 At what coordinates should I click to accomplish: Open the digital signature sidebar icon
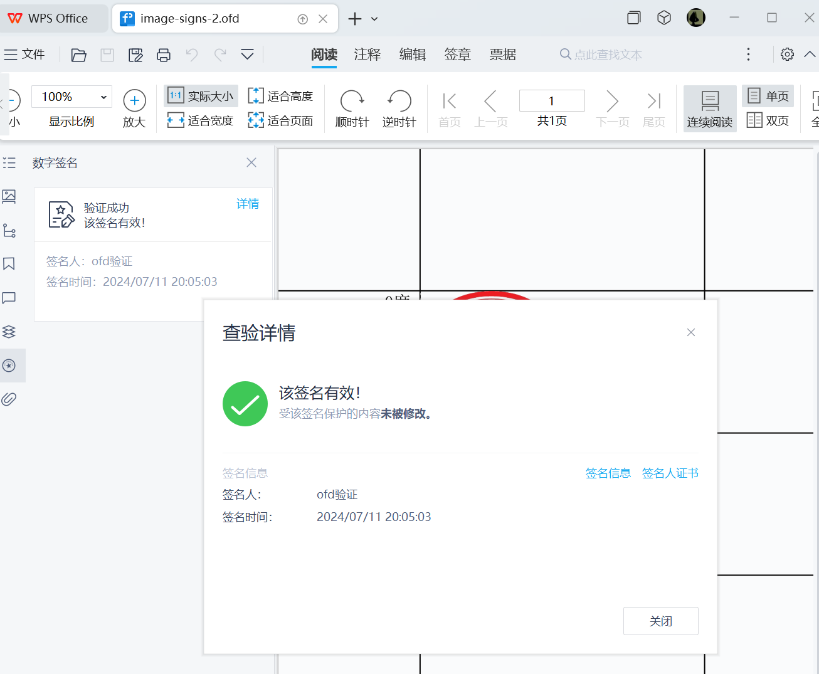pyautogui.click(x=9, y=366)
